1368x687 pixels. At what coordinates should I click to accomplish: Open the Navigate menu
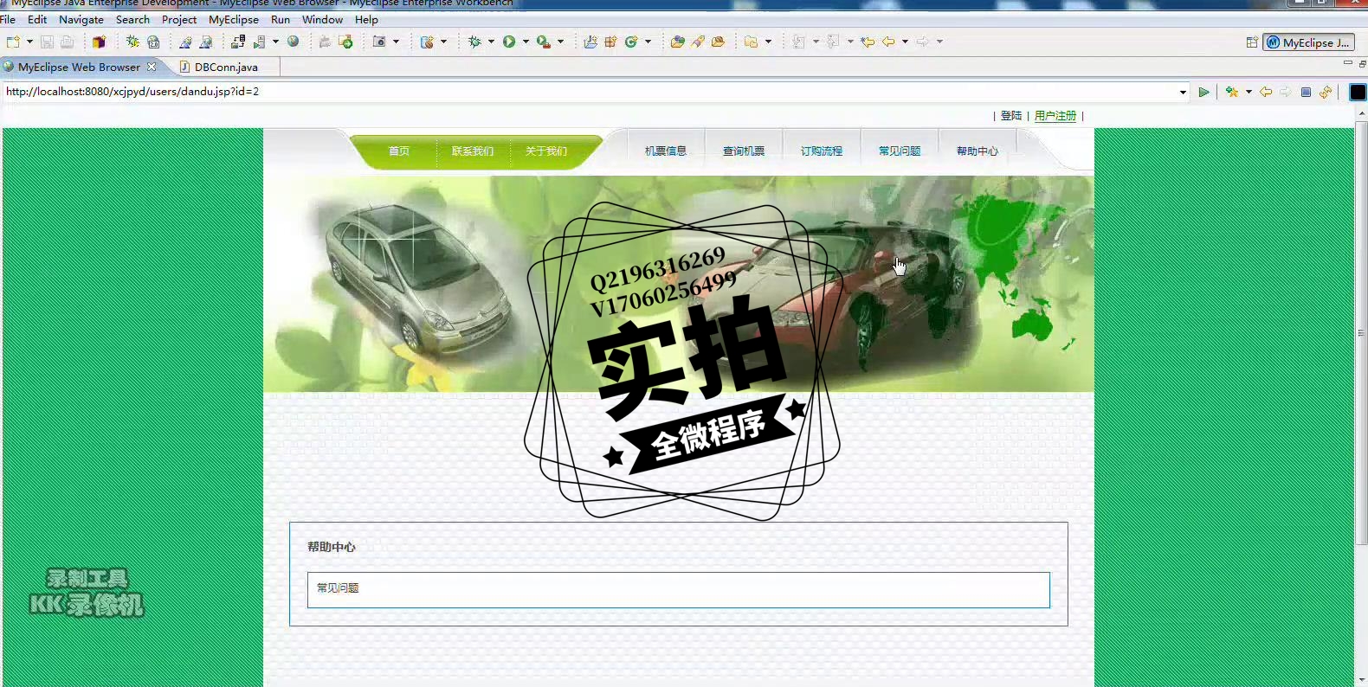coord(81,19)
